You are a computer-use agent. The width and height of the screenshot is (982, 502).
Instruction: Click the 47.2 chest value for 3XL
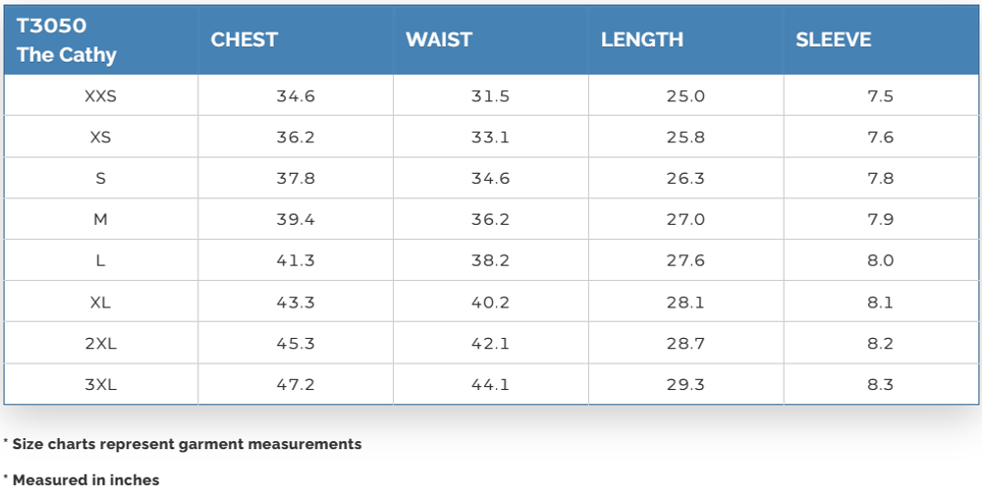[x=296, y=385]
